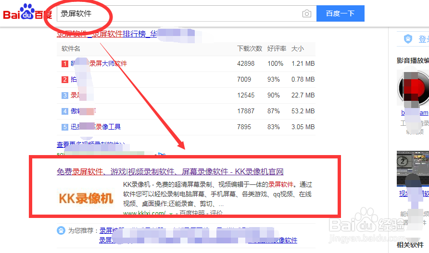The height and width of the screenshot is (253, 429).
Task: Click the KK录像机 logo thumbnail
Action: coord(86,198)
